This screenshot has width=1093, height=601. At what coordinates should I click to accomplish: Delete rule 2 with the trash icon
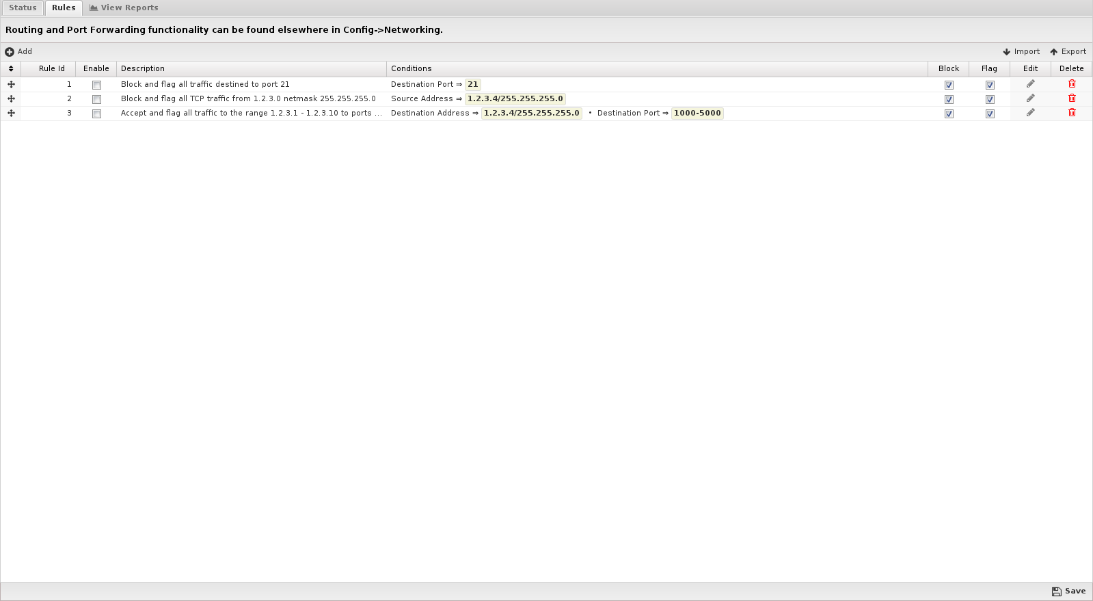click(x=1072, y=98)
